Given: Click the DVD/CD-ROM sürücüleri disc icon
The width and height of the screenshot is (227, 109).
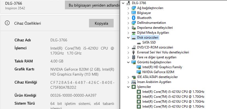Looking at the screenshot, I should (x=133, y=47).
